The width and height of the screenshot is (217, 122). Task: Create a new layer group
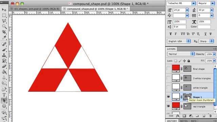tap(197, 116)
